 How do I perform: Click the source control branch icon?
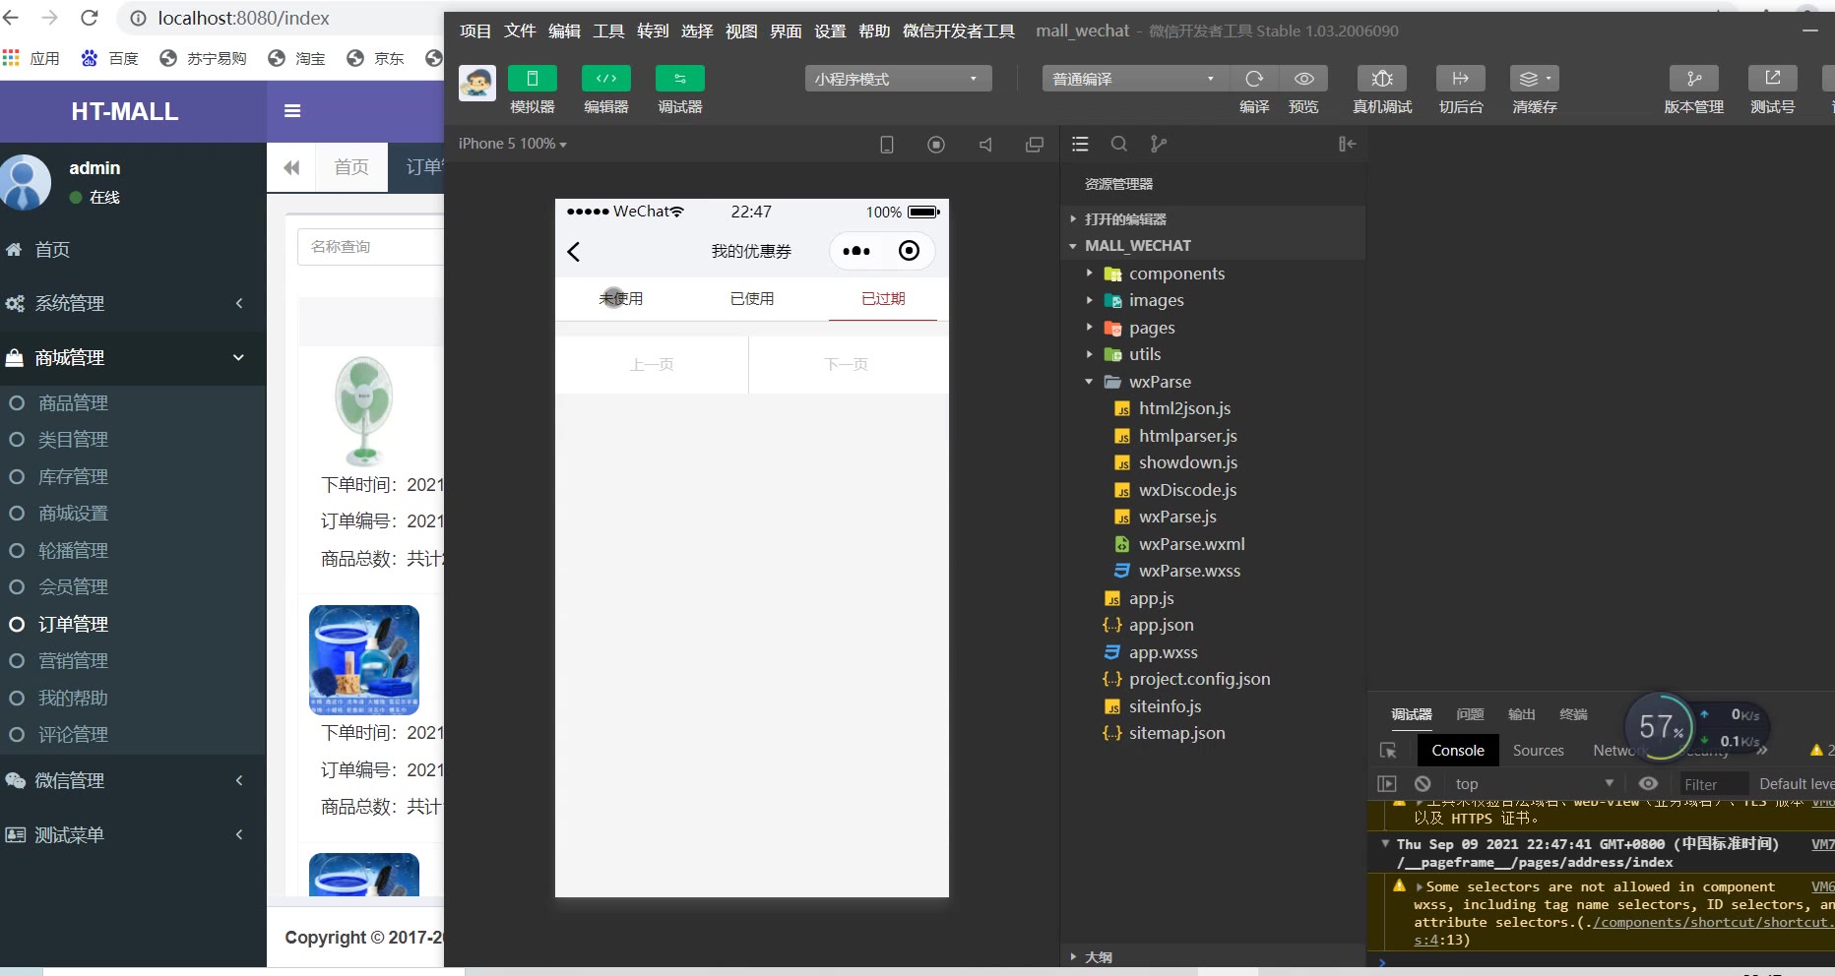tap(1159, 144)
